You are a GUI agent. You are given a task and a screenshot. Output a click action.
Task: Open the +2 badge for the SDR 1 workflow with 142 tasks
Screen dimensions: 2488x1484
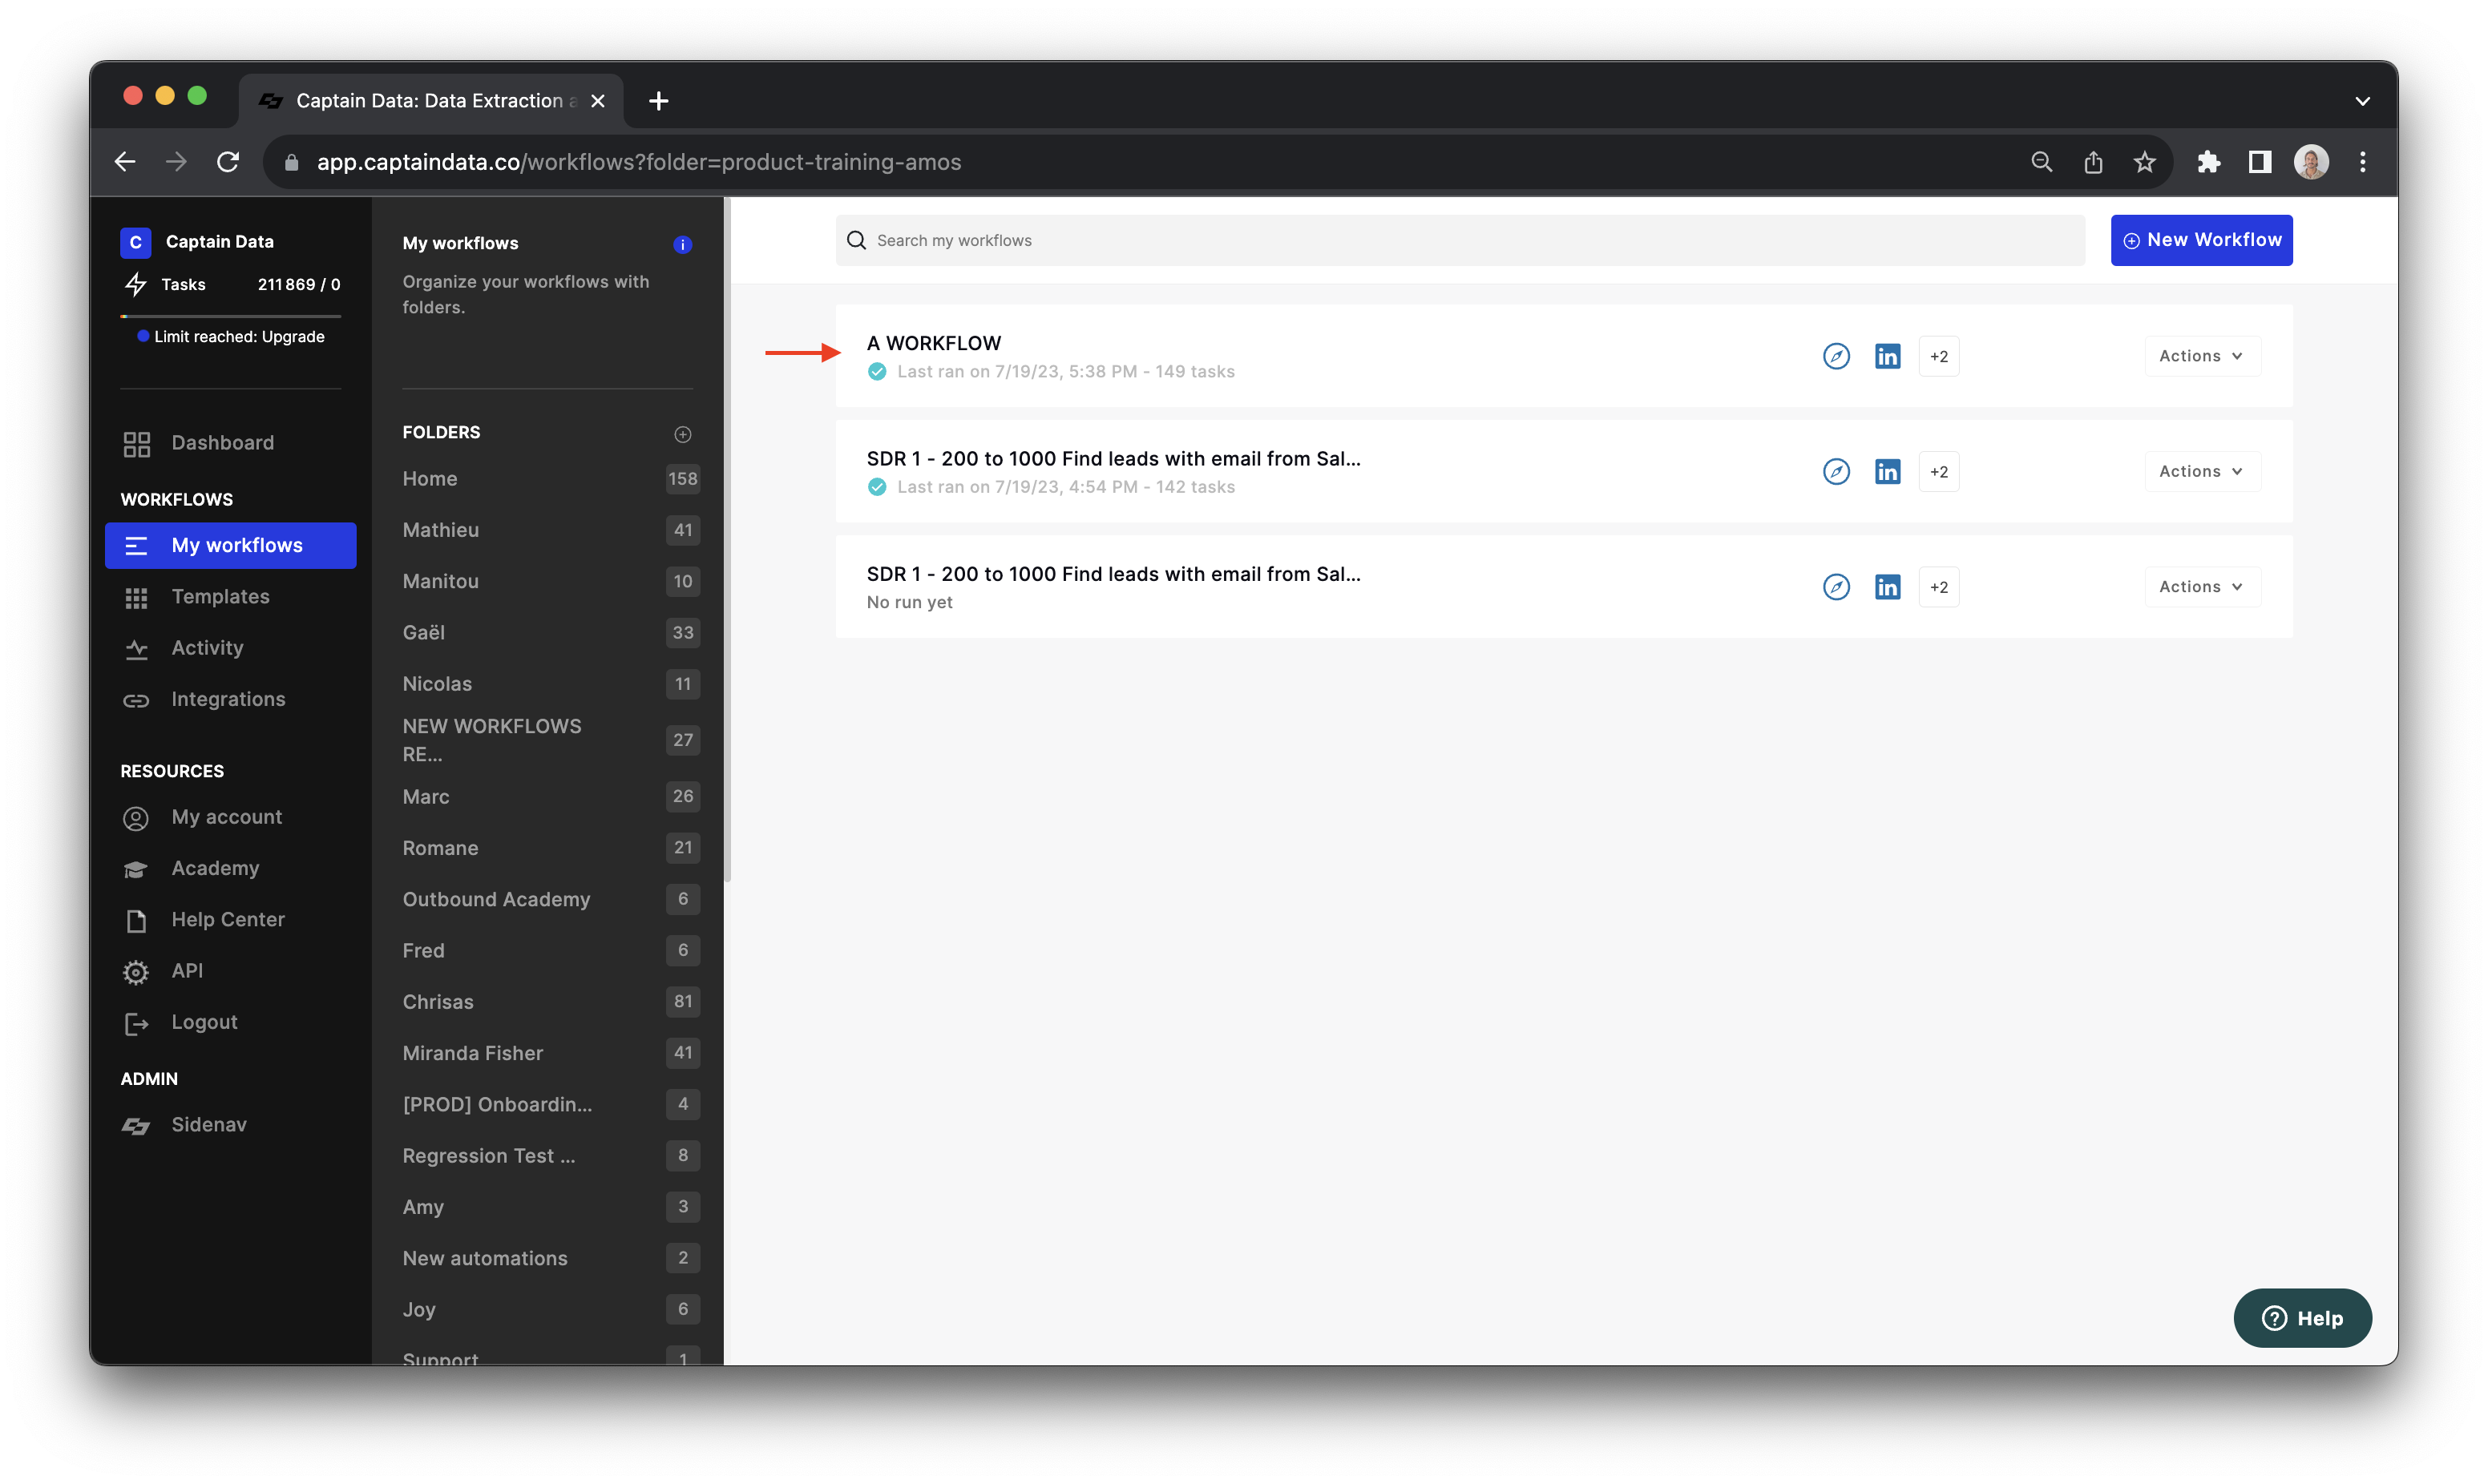(x=1938, y=471)
